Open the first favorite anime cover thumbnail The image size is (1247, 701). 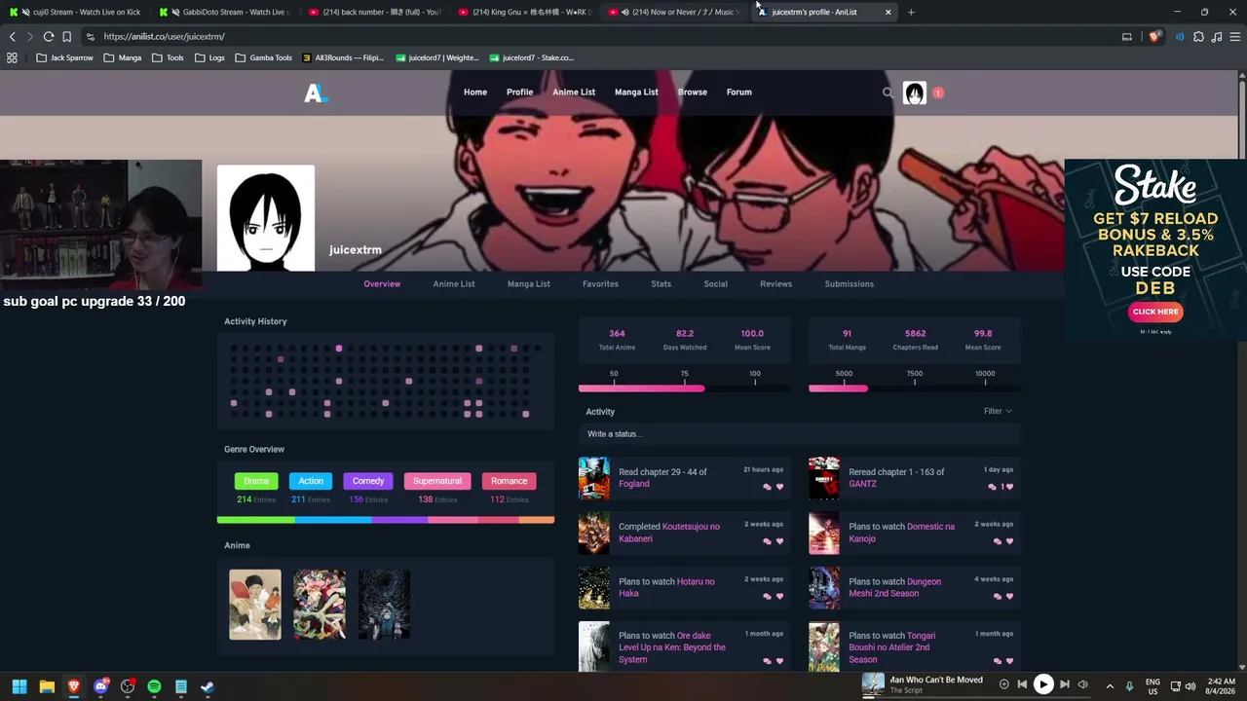[x=255, y=605]
